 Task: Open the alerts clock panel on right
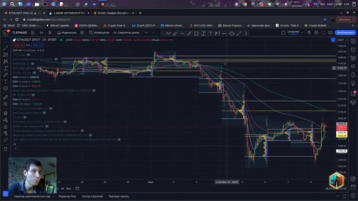[353, 50]
